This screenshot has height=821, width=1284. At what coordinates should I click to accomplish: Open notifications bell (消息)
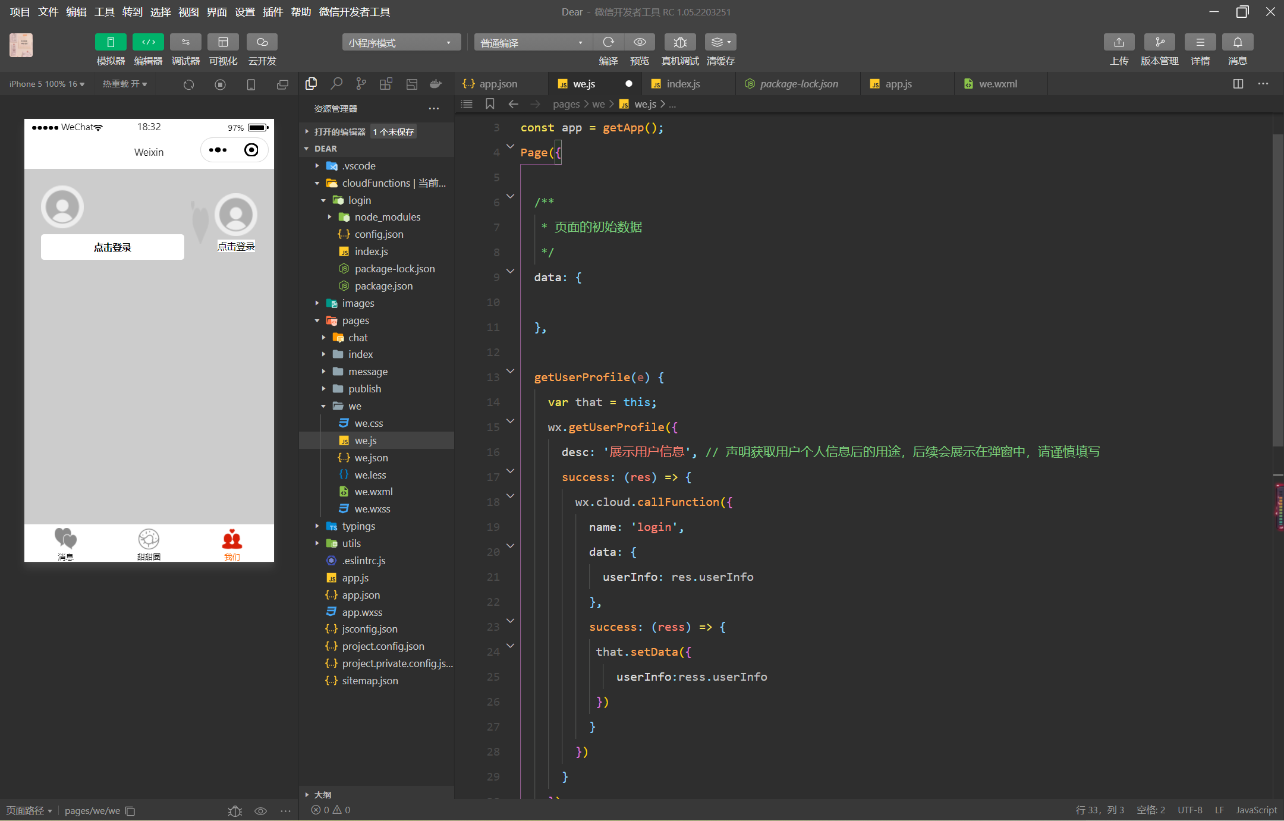1238,42
